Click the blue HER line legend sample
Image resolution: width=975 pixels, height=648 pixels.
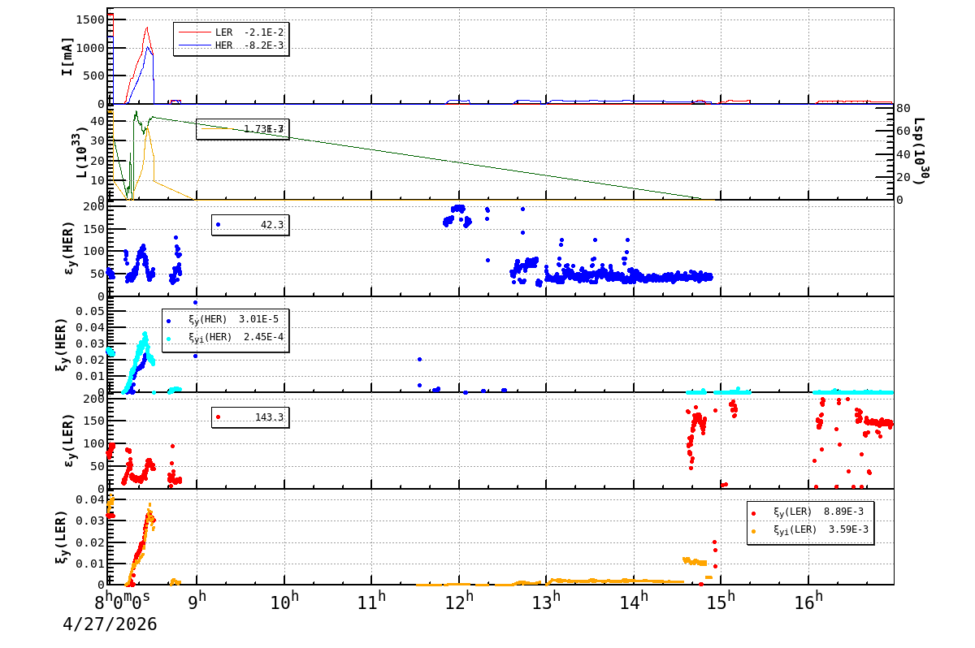pos(194,45)
